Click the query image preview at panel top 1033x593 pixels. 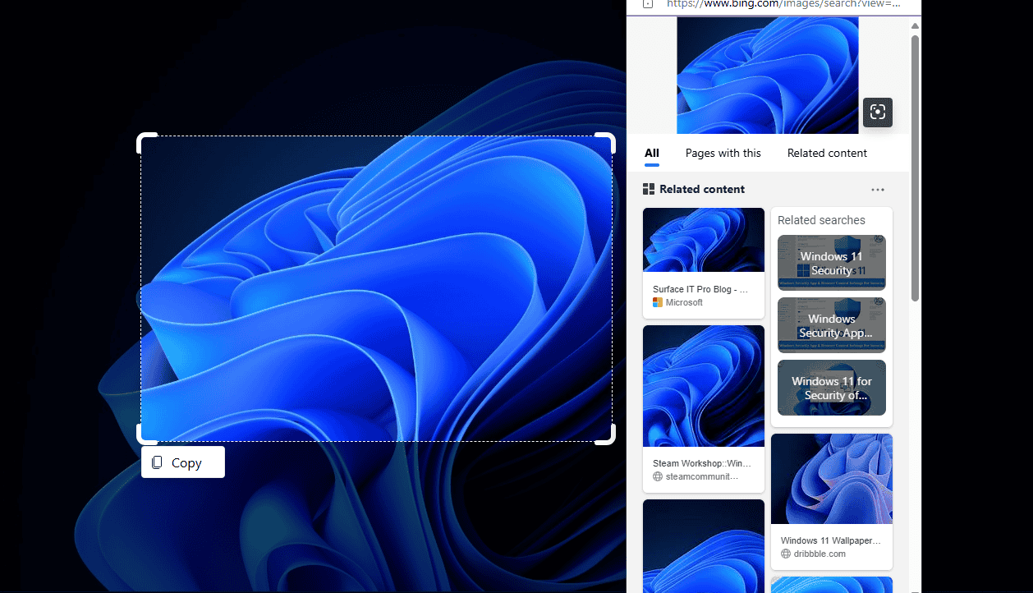click(x=768, y=75)
